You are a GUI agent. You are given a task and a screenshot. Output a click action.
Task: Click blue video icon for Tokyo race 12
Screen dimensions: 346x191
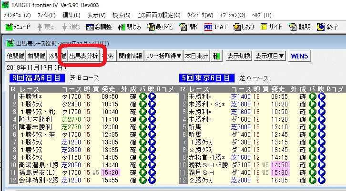[322, 180]
